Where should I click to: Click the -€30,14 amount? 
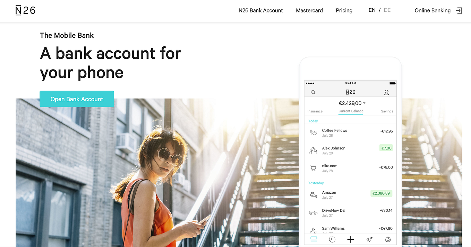[x=386, y=210]
